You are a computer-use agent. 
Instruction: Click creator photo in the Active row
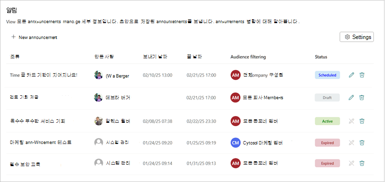[x=99, y=121]
